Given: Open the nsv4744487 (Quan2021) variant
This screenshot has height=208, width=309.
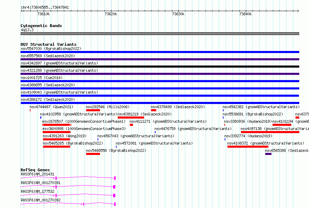Looking at the screenshot, I should coord(51,107).
